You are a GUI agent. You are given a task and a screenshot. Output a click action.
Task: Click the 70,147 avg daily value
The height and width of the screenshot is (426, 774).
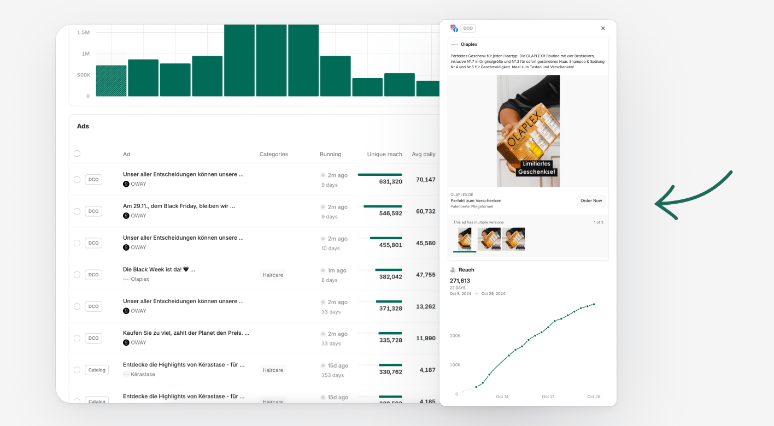coord(426,179)
